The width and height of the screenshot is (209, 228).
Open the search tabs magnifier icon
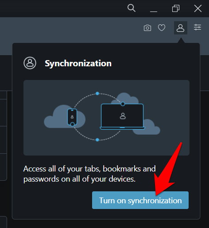point(132,8)
